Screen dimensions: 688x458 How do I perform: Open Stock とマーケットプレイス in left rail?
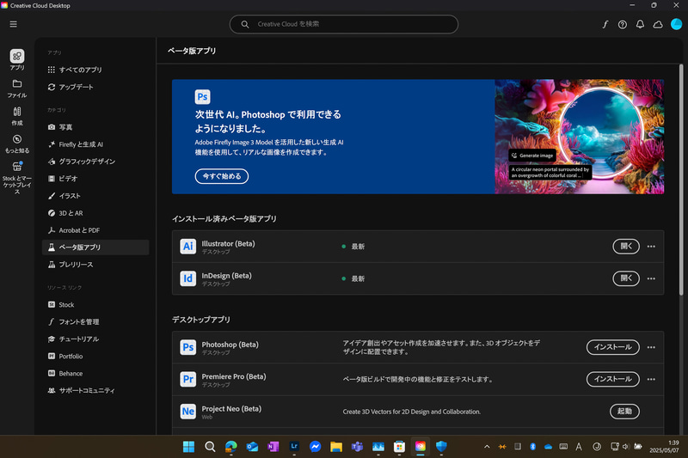pyautogui.click(x=17, y=178)
